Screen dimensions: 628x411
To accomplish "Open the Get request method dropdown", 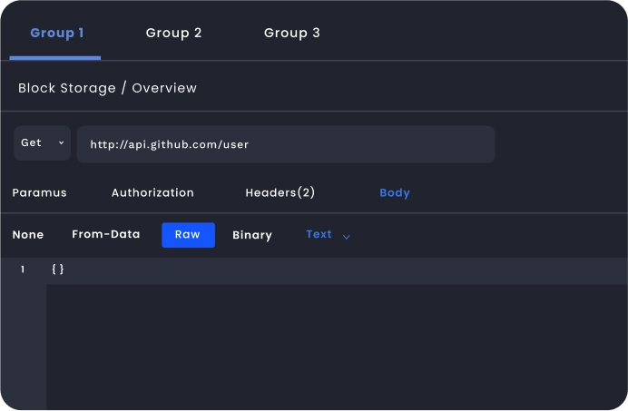I will coord(43,143).
